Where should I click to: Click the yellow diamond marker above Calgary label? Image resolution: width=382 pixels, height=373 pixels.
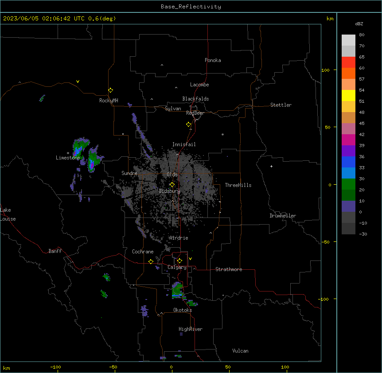coord(179,261)
